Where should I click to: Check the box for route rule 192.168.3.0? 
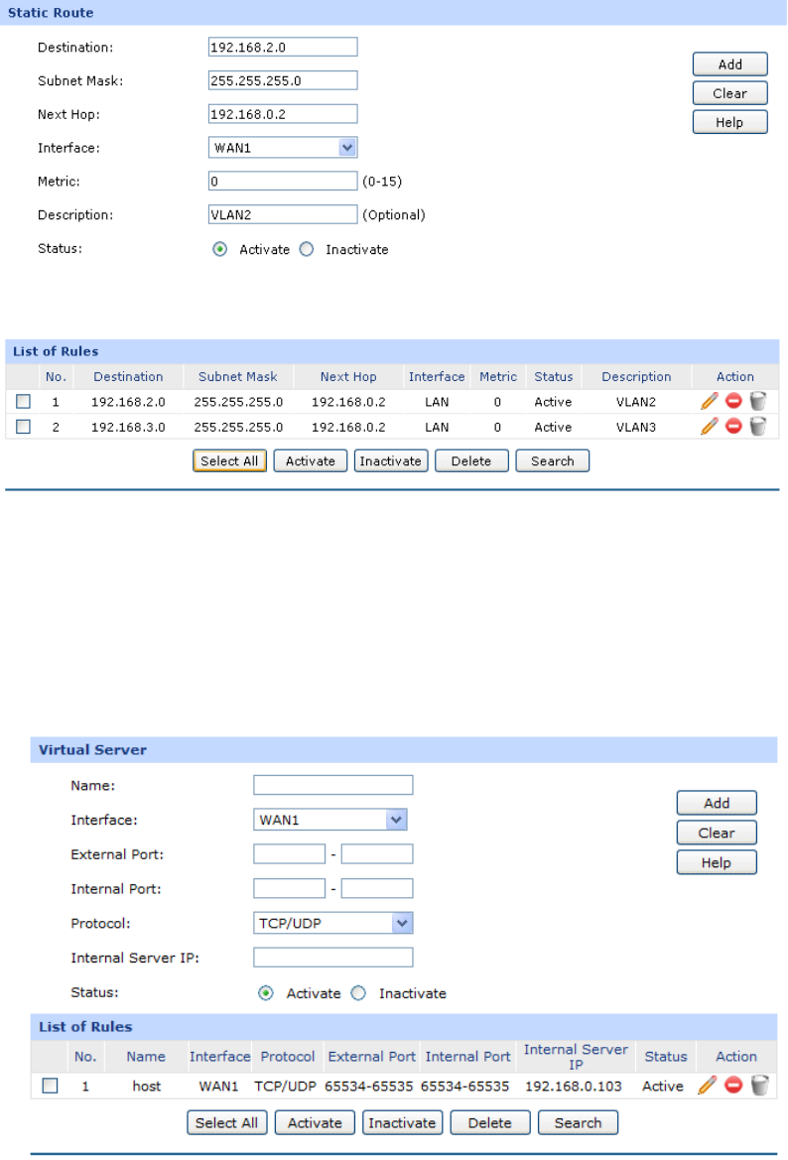[24, 426]
